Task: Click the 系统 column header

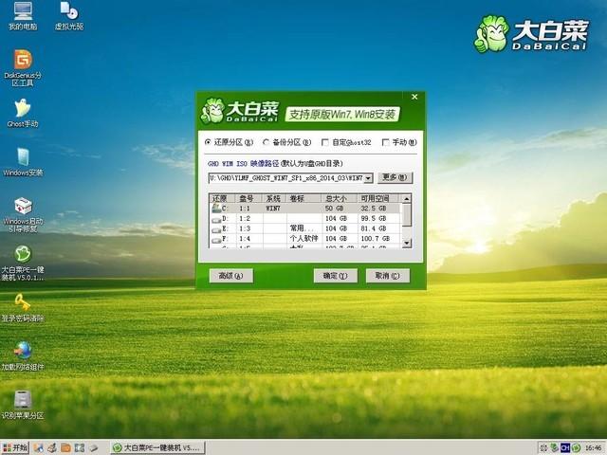Action: 274,198
